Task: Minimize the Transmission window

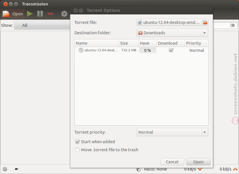Action: click(11, 4)
